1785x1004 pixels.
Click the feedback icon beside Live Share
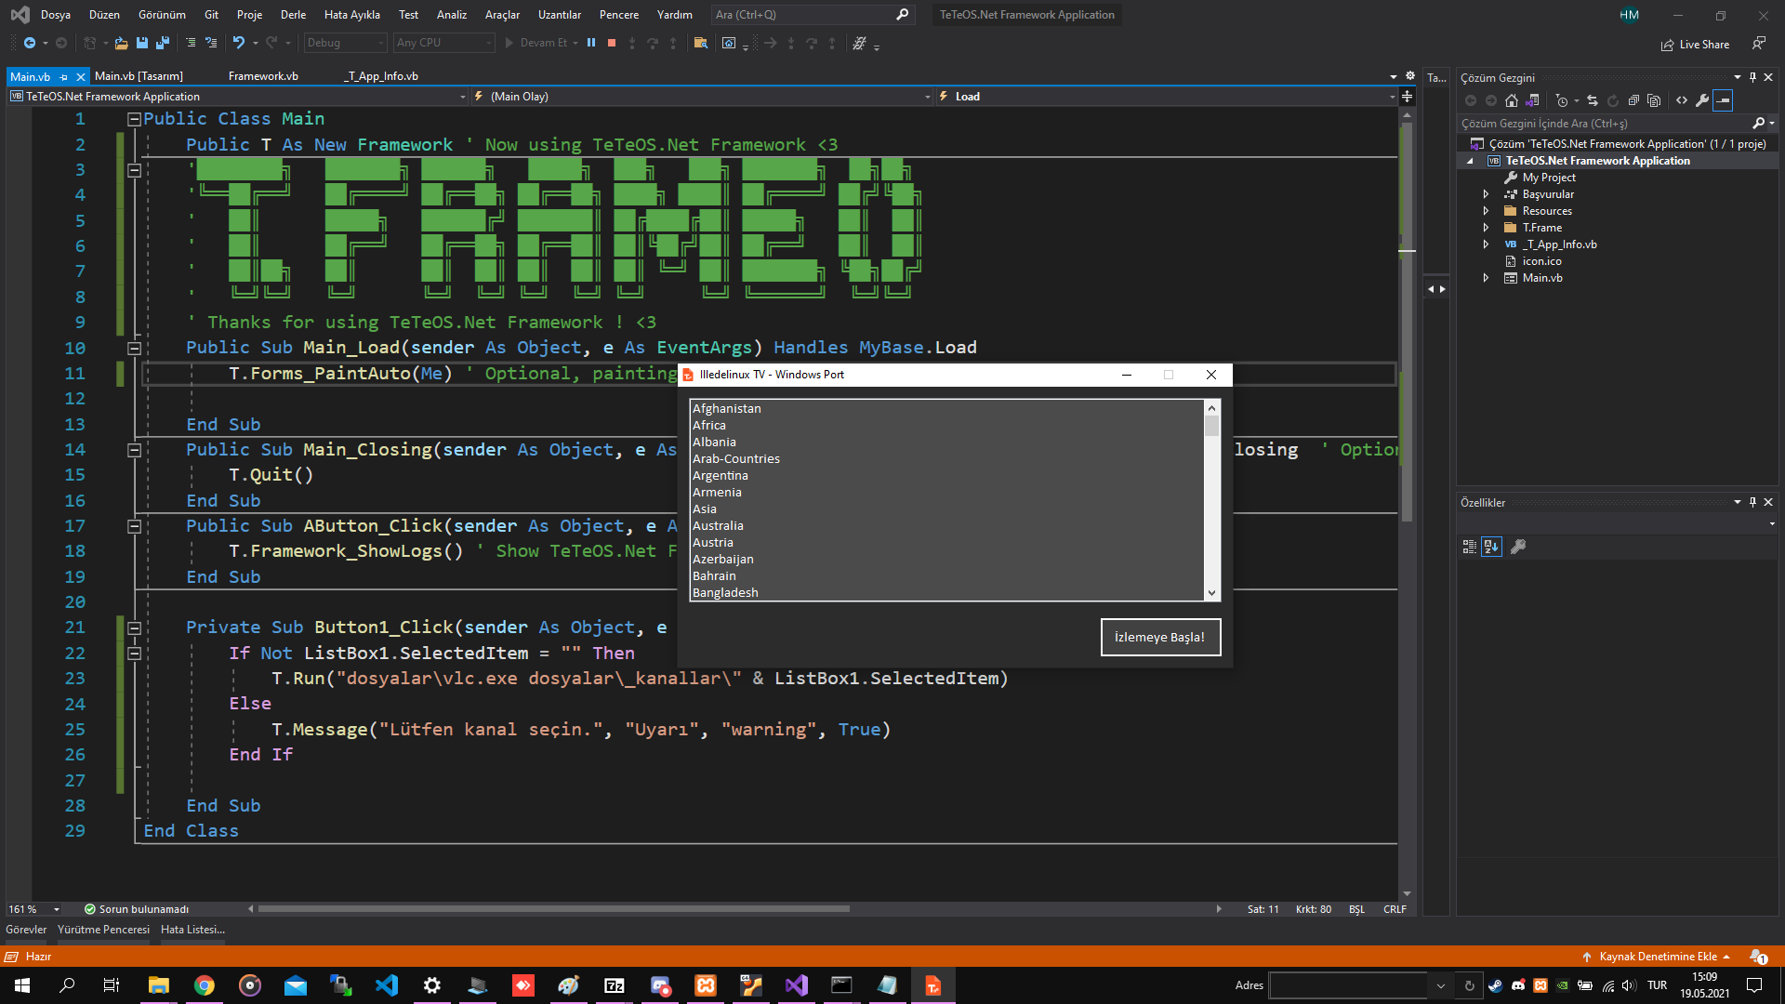point(1759,43)
